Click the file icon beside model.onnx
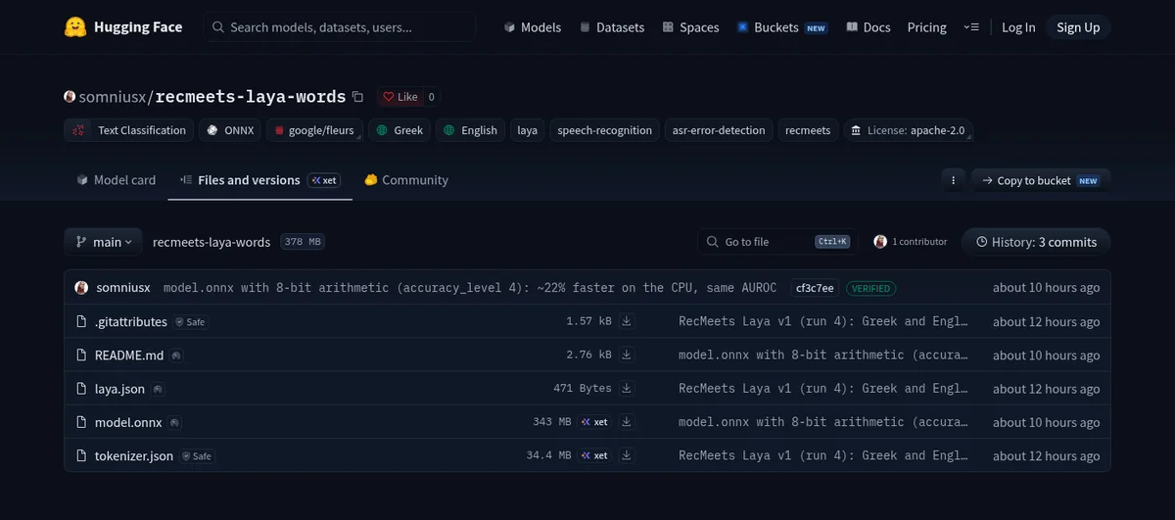Viewport: 1175px width, 520px height. click(x=82, y=422)
